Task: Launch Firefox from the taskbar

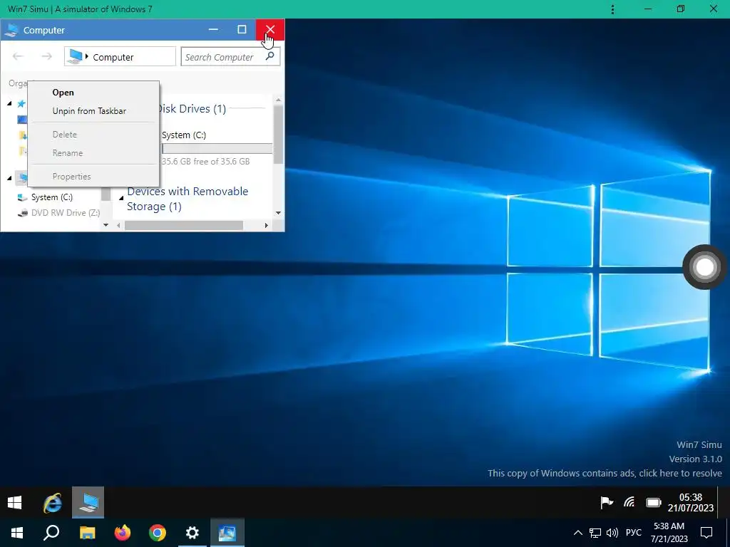Action: point(123,533)
